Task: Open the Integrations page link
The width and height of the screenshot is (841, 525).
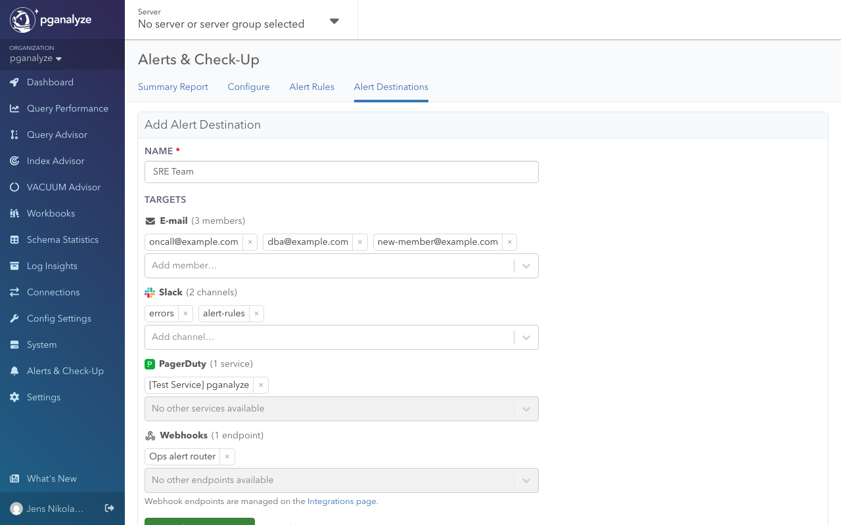Action: pos(342,501)
